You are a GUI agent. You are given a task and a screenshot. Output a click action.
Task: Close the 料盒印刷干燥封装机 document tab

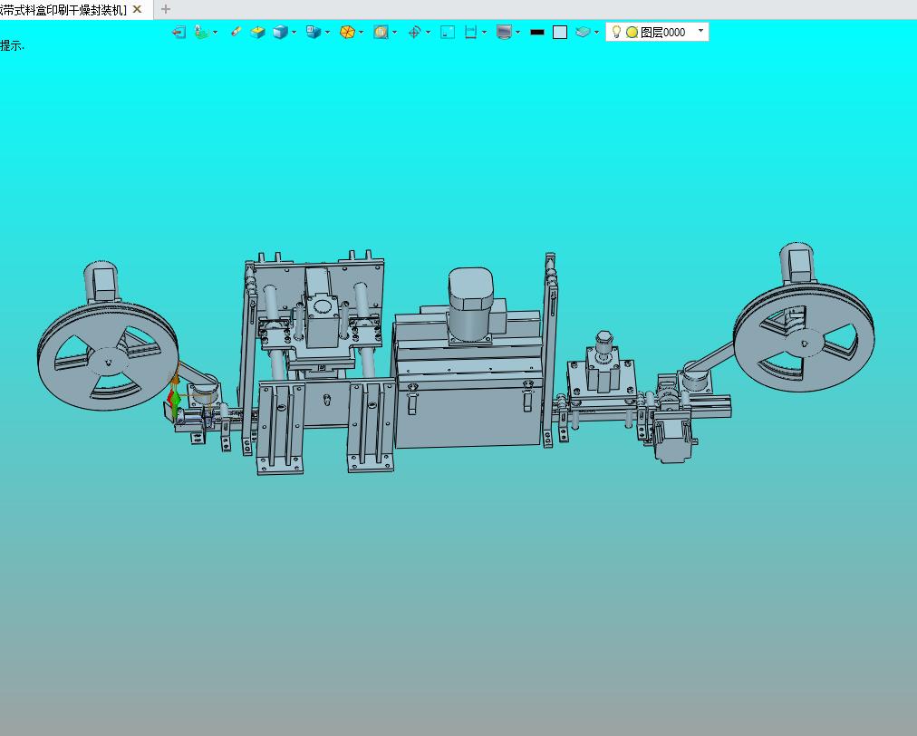pyautogui.click(x=138, y=9)
